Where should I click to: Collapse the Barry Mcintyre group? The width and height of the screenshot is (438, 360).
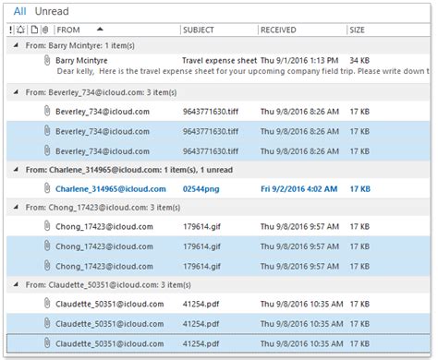click(16, 45)
